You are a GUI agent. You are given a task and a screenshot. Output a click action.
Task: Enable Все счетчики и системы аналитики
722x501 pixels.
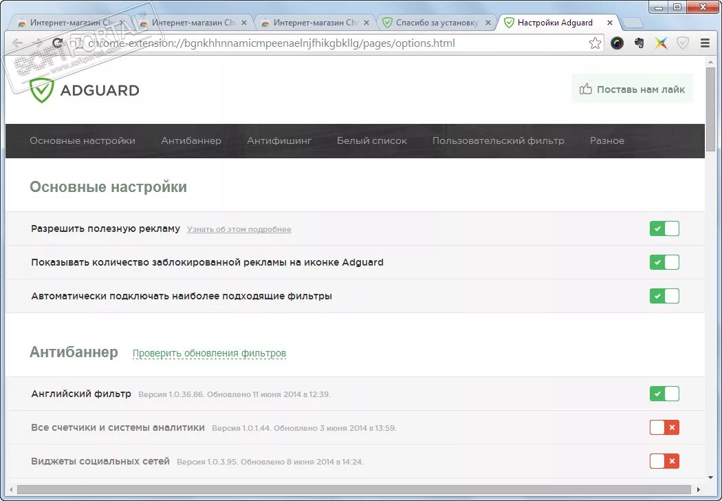click(x=664, y=428)
